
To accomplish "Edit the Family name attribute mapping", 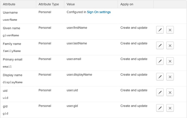I will (x=160, y=46).
